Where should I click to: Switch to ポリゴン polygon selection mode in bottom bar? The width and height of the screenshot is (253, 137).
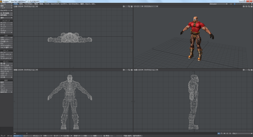[x=38, y=136]
